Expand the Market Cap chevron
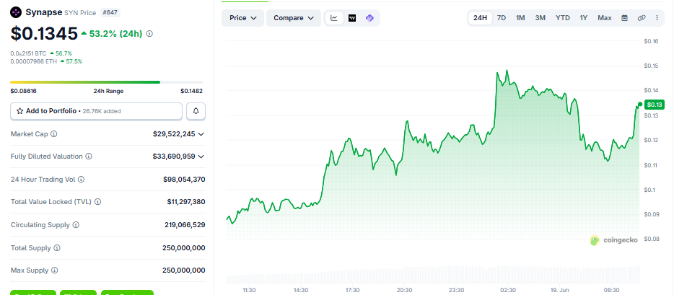This screenshot has width=674, height=295. point(201,134)
